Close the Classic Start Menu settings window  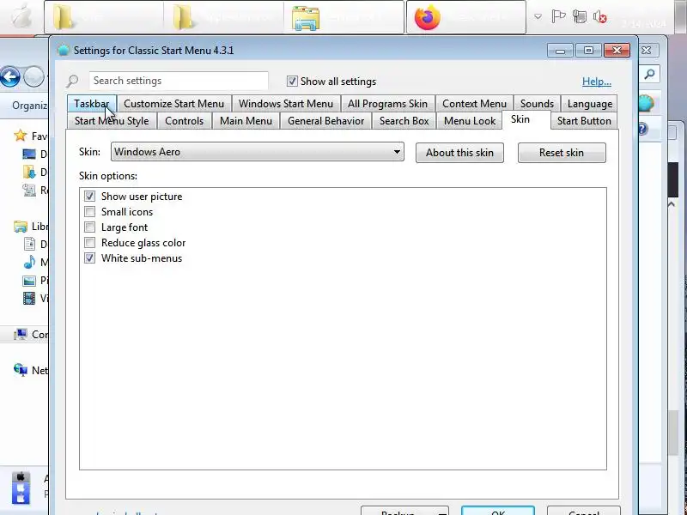pyautogui.click(x=617, y=51)
